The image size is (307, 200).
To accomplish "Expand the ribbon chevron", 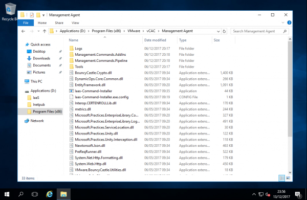I will coord(283,23).
